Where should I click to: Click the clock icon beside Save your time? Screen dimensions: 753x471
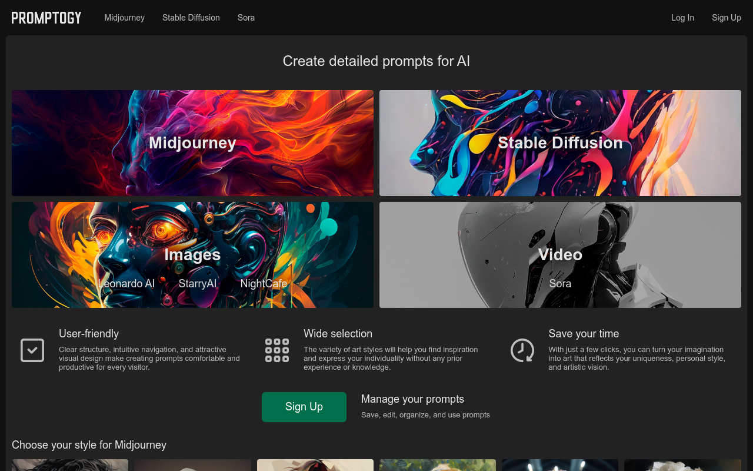coord(522,350)
